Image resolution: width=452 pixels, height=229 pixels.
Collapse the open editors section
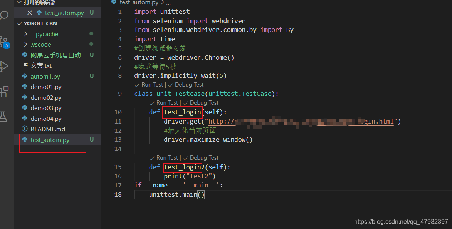click(19, 2)
